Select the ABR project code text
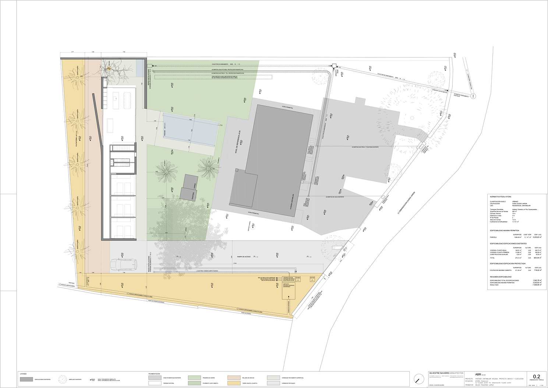Image resolution: width=548 pixels, height=388 pixels. 478,373
